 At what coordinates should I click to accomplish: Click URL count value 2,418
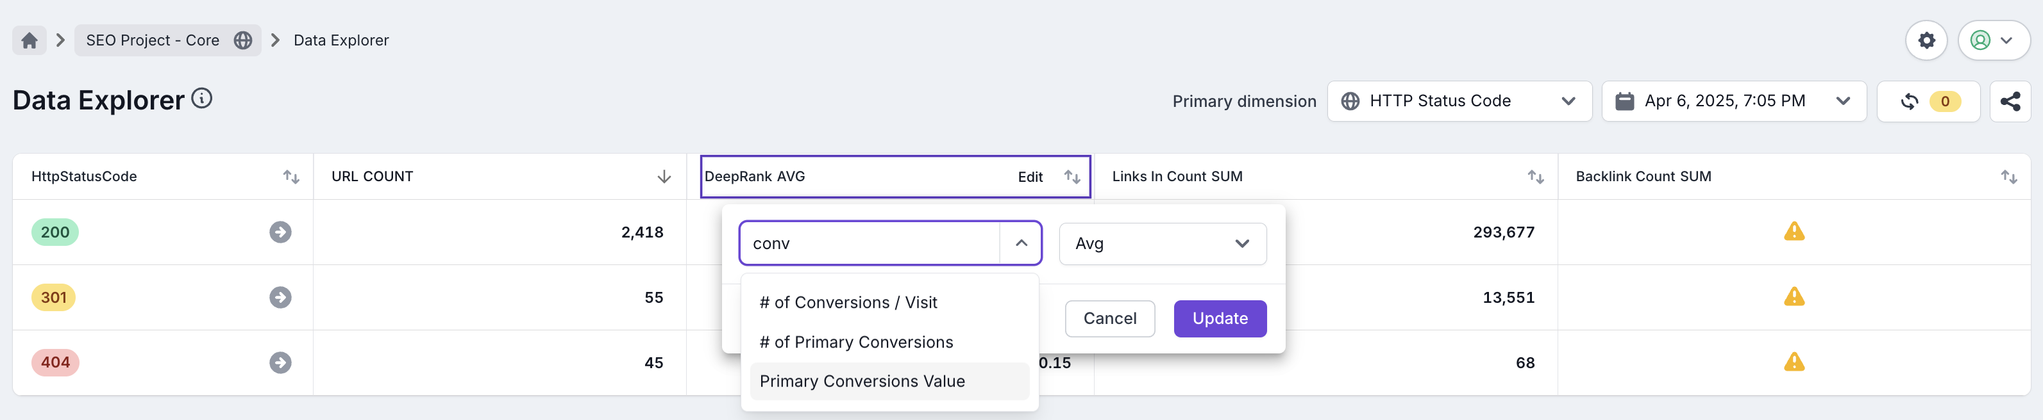coord(642,232)
